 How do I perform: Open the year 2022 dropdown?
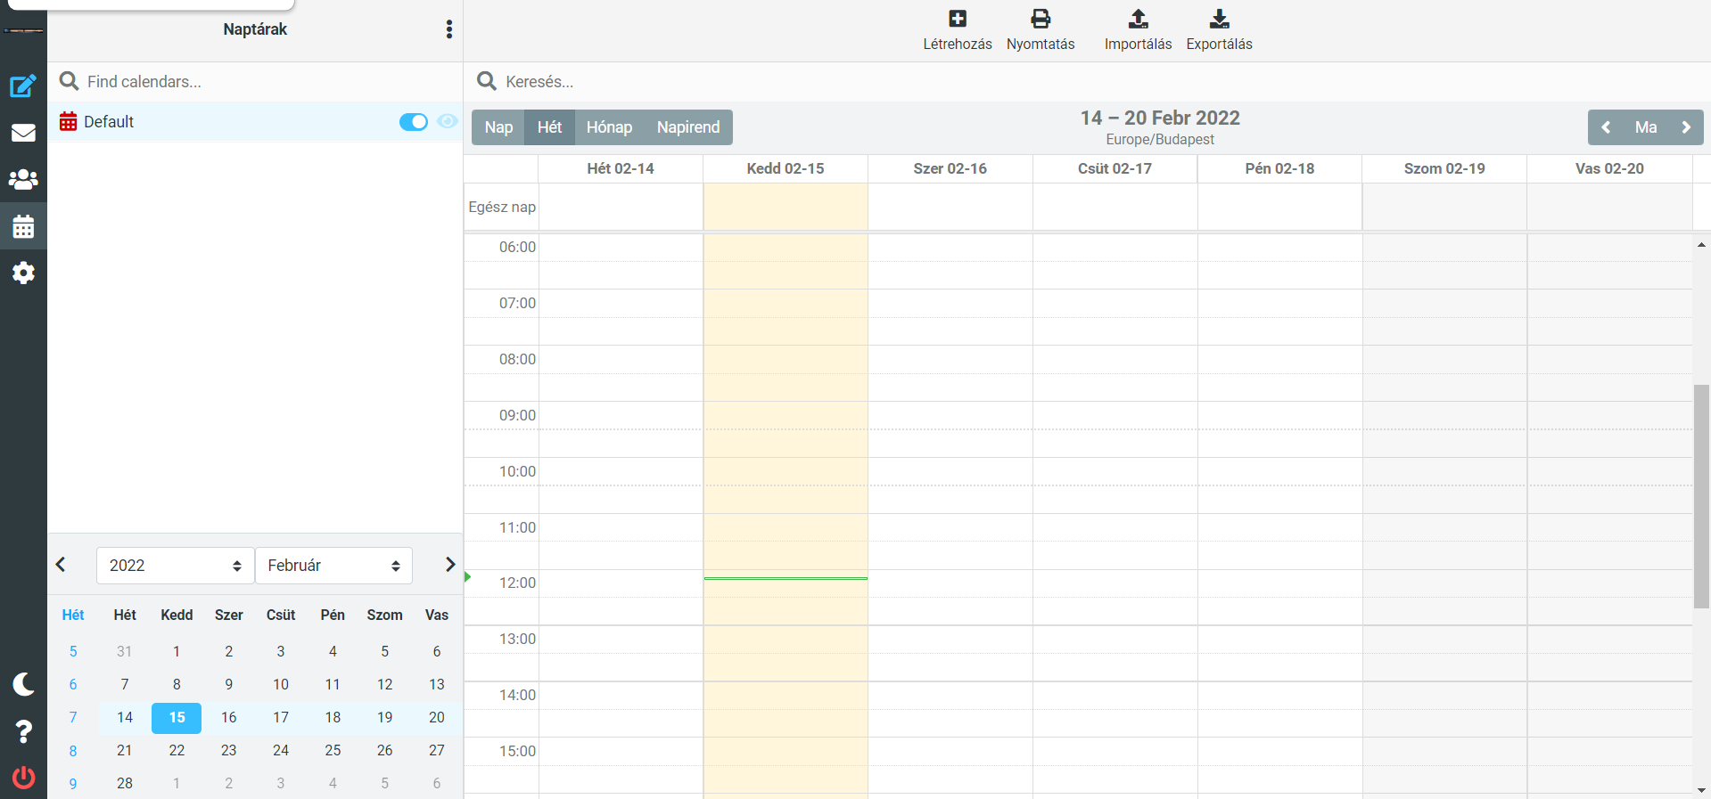(x=175, y=566)
